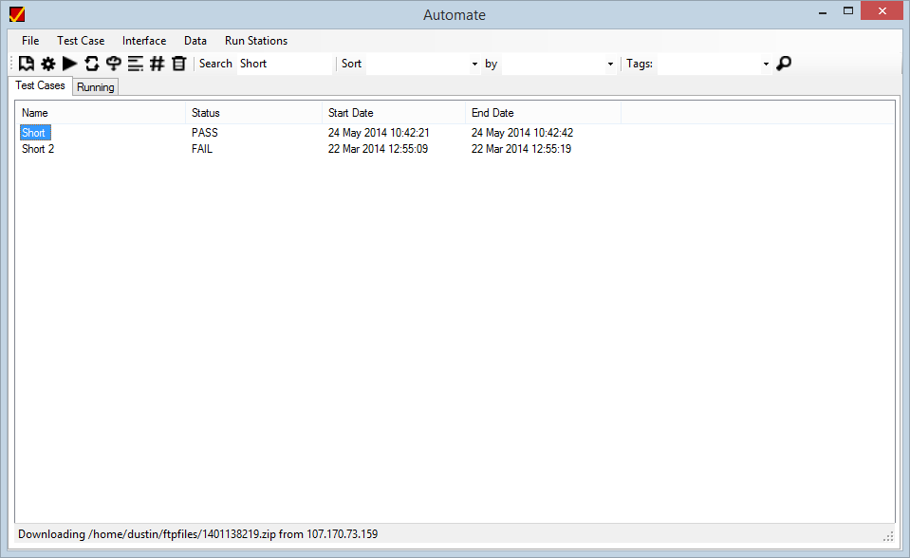Click end date '22 Mar 2014 12:55:19'
The height and width of the screenshot is (558, 910).
pyautogui.click(x=521, y=149)
